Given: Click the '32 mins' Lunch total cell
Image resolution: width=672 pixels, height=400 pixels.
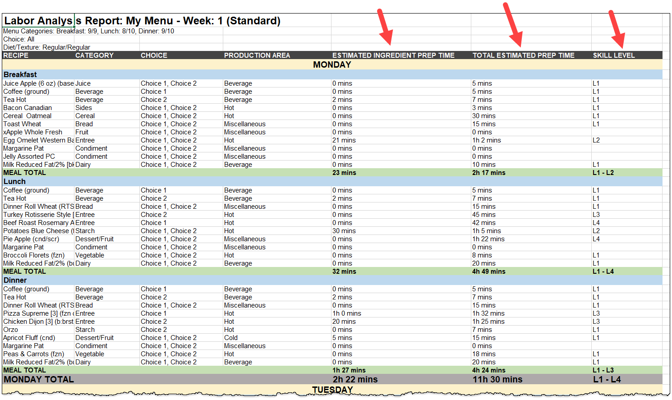Looking at the screenshot, I should [344, 271].
